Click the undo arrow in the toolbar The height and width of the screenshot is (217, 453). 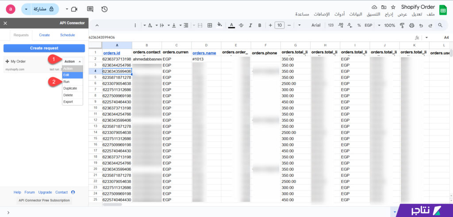[x=421, y=25]
